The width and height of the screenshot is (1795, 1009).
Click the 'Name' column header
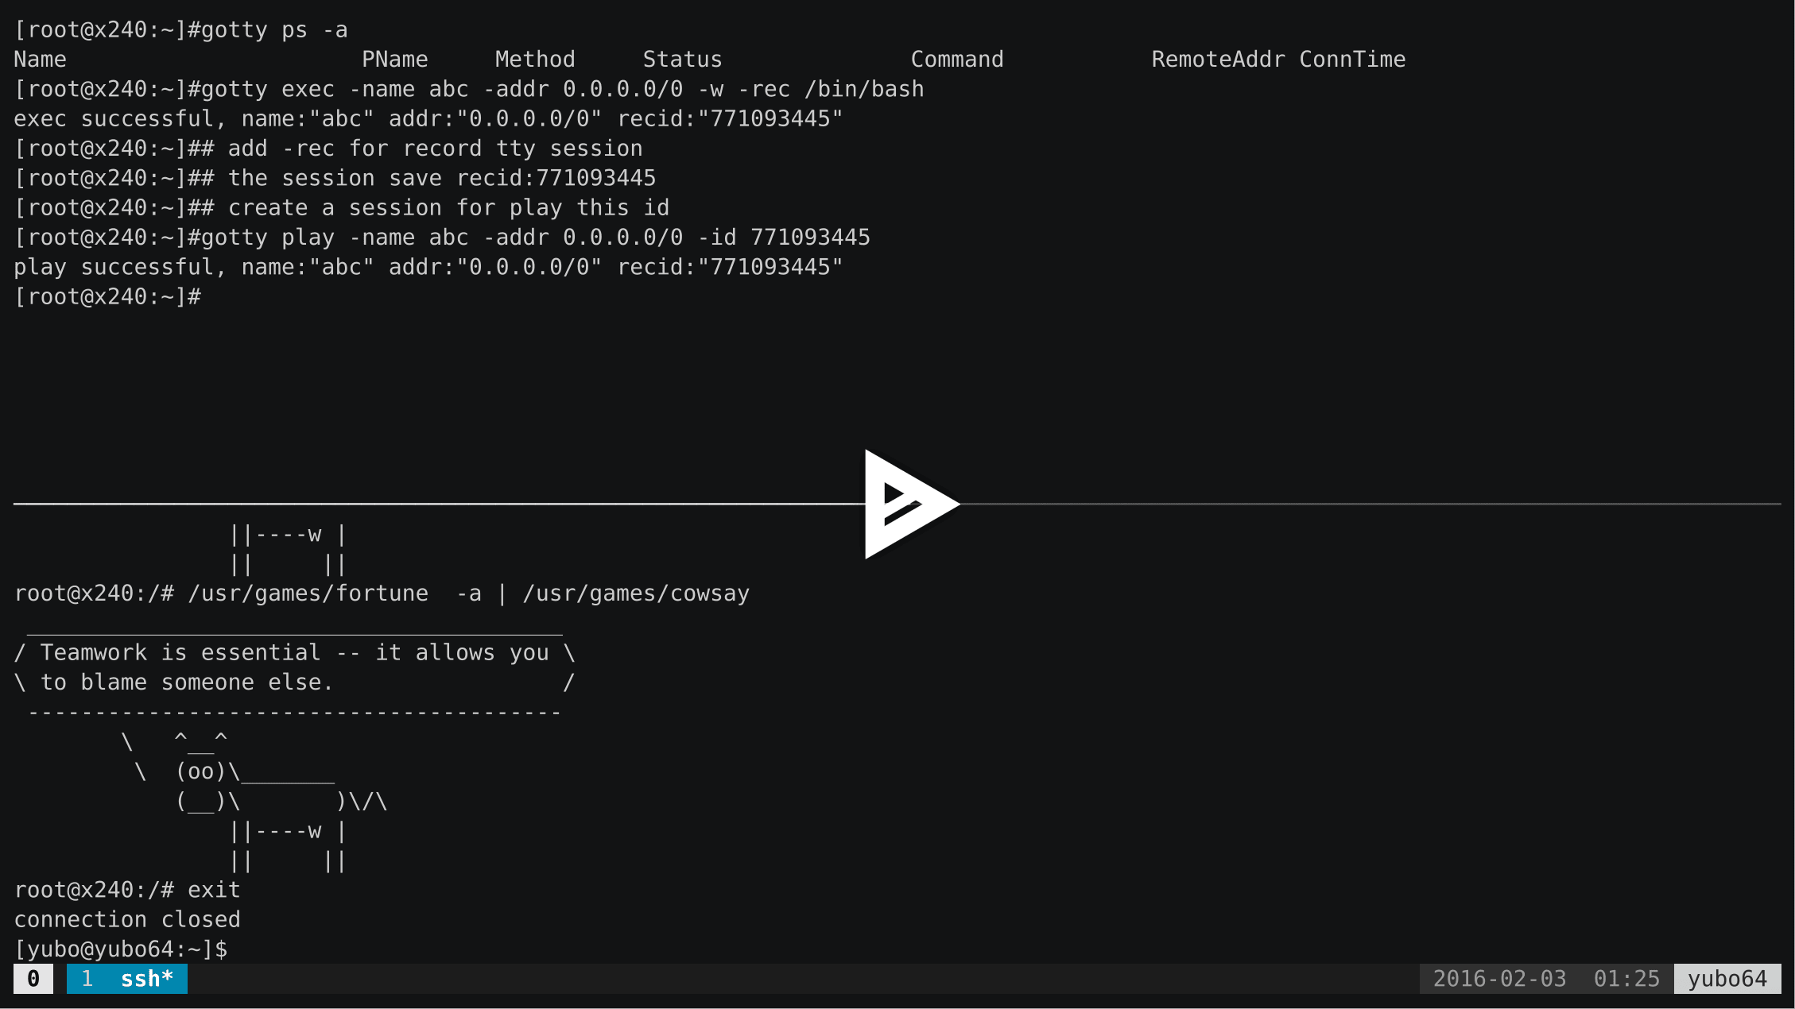41,60
